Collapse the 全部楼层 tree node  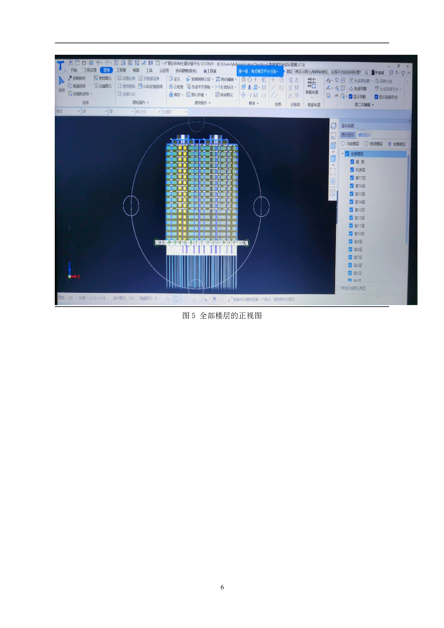pos(343,154)
